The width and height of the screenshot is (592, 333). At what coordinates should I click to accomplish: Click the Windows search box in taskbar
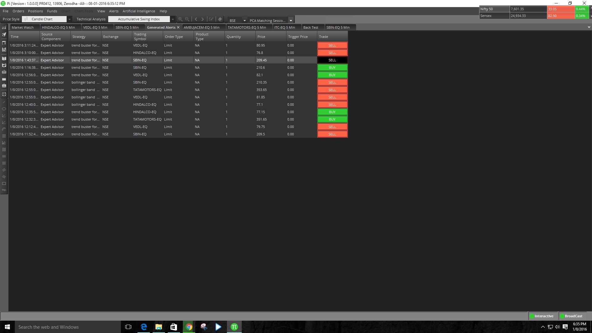(68, 327)
